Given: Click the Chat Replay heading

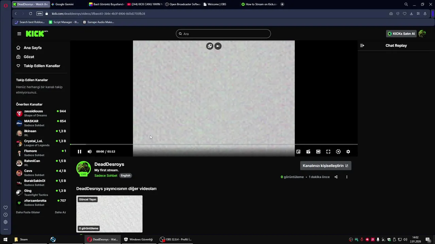Looking at the screenshot, I should click(396, 45).
